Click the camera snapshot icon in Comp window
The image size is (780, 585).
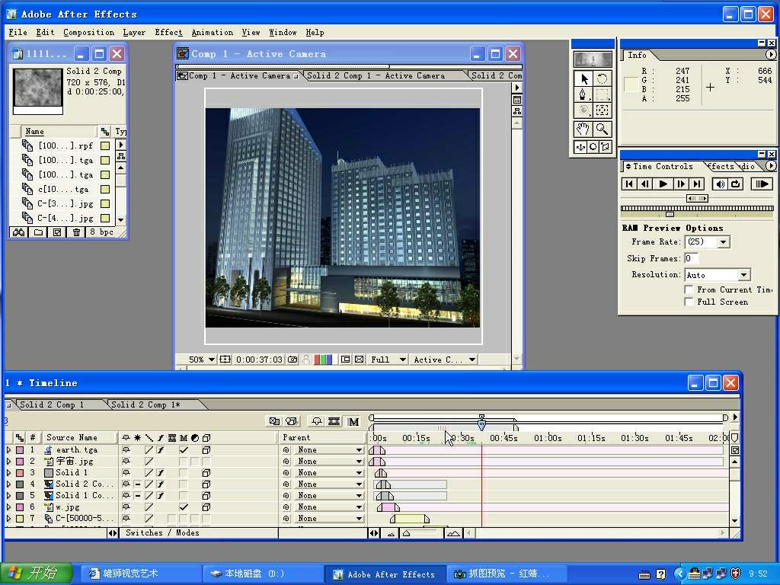pos(292,360)
